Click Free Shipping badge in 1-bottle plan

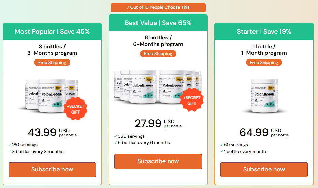[264, 63]
